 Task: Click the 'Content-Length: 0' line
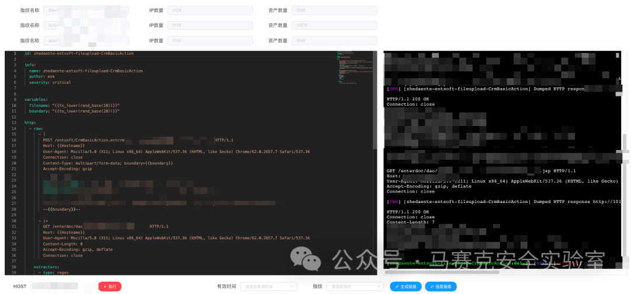pos(63,244)
